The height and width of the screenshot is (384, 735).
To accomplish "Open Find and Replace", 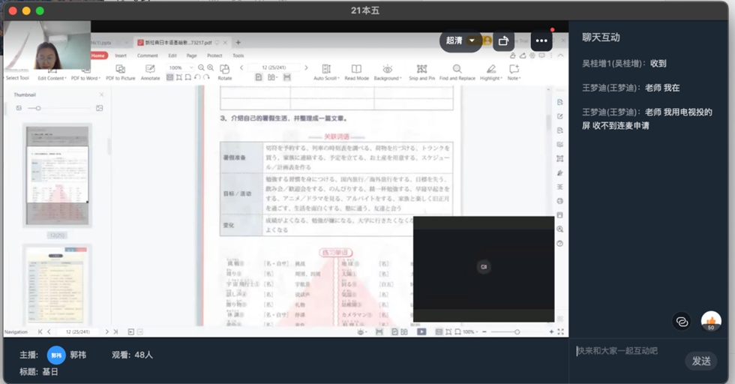I will click(x=457, y=69).
